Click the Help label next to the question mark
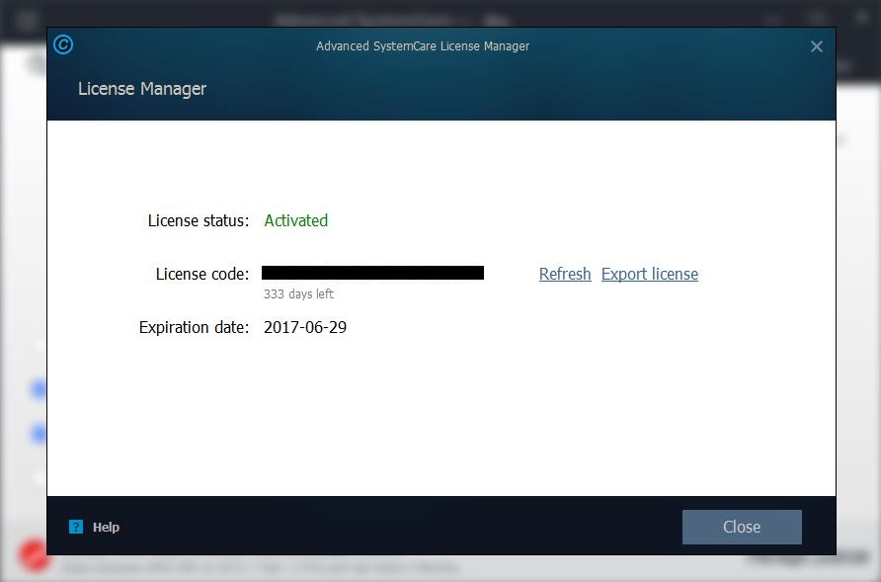This screenshot has height=582, width=881. coord(104,527)
